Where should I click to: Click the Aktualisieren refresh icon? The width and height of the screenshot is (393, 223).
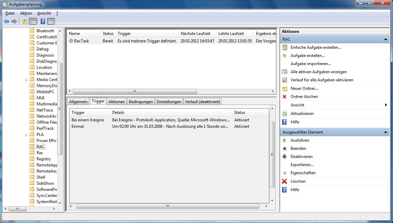pyautogui.click(x=284, y=114)
